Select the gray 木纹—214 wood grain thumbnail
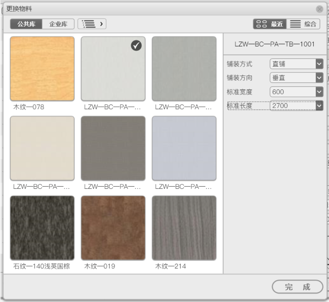The image size is (329, 302). [184, 228]
